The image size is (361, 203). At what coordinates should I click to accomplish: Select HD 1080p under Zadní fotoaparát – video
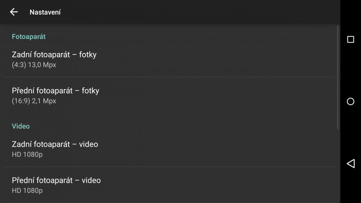(x=27, y=155)
